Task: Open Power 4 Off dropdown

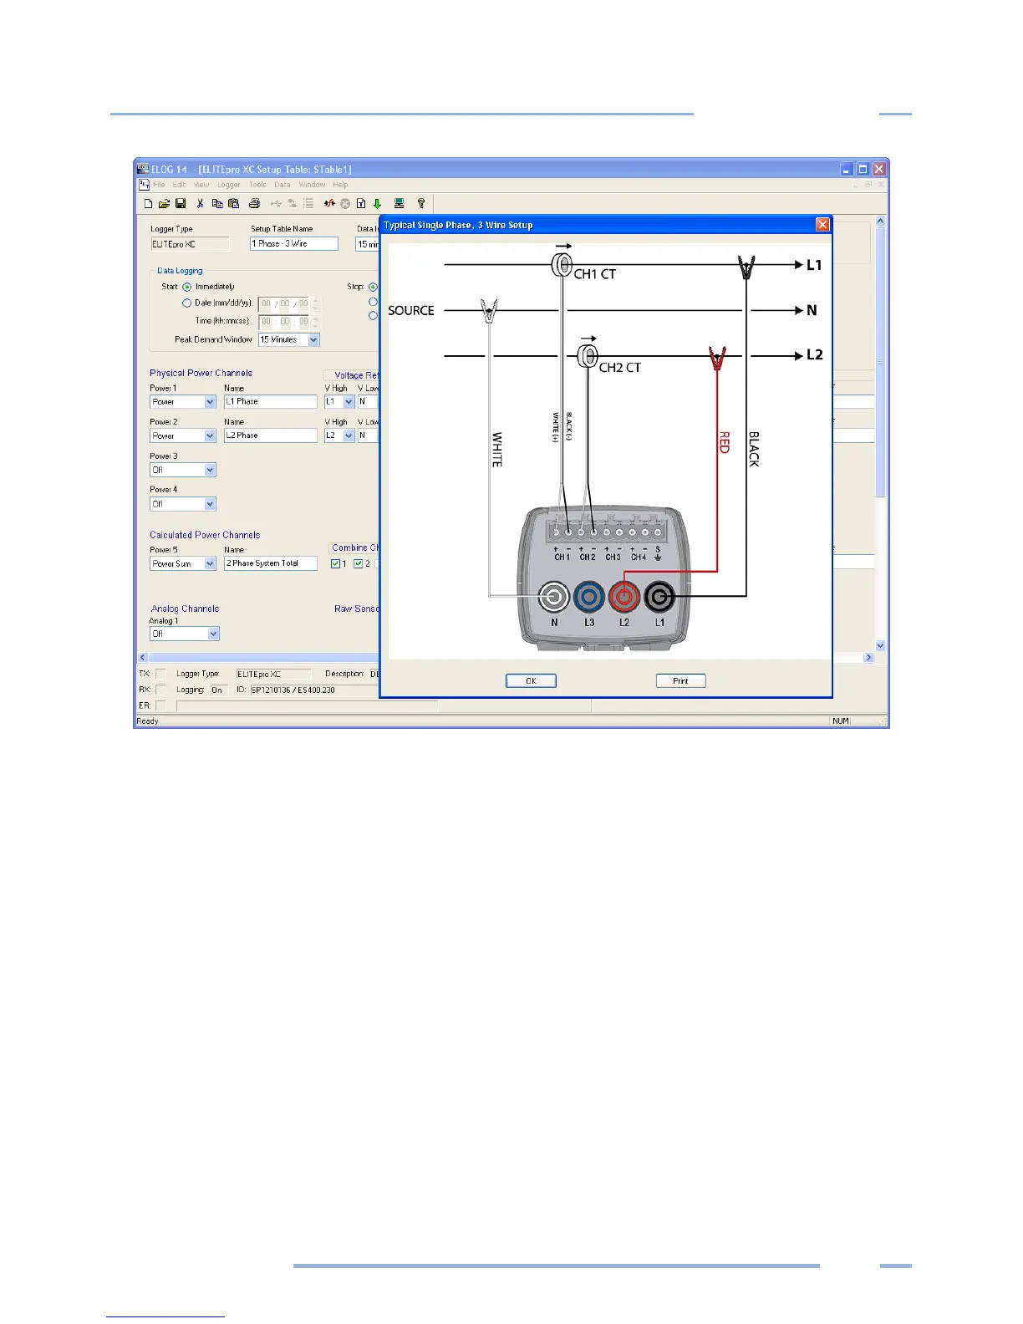Action: click(x=210, y=504)
